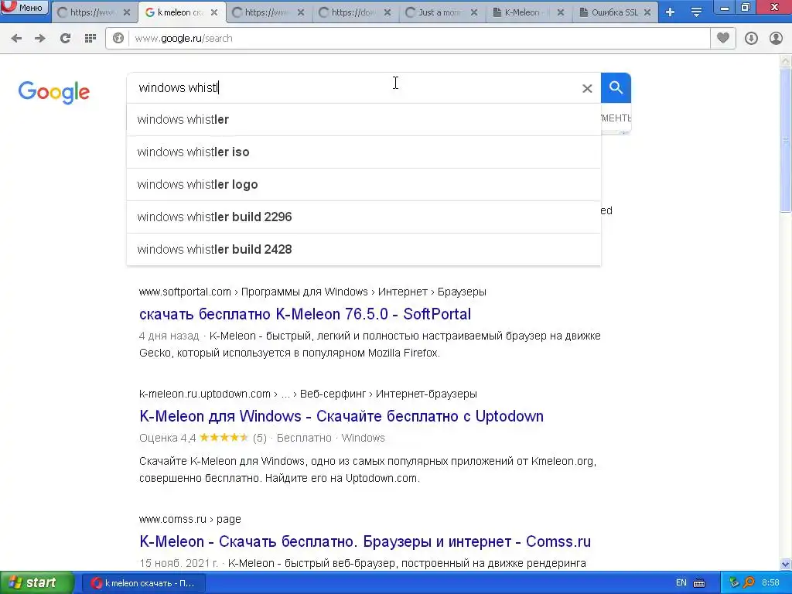Switch to the first https://ww tab
The image size is (792, 594).
click(x=94, y=12)
